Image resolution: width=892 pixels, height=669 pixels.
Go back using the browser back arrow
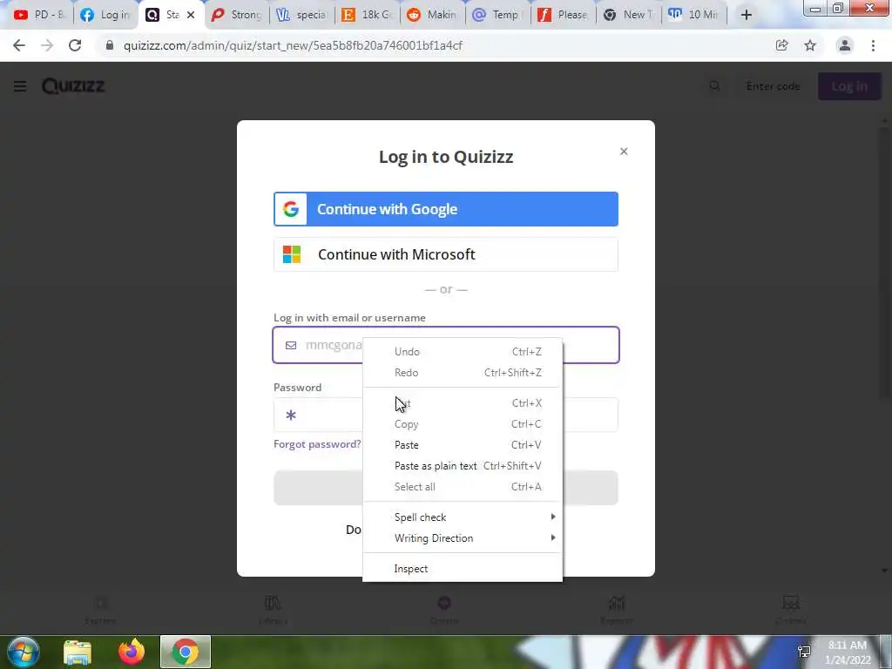pyautogui.click(x=19, y=45)
